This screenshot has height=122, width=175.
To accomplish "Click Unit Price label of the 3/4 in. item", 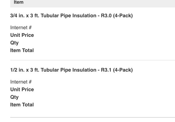I will point(22,35).
